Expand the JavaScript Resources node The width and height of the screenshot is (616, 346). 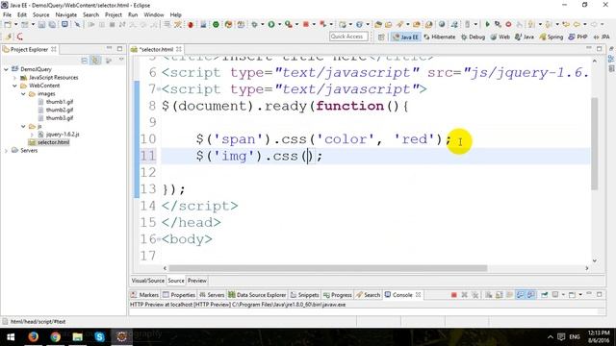click(15, 78)
